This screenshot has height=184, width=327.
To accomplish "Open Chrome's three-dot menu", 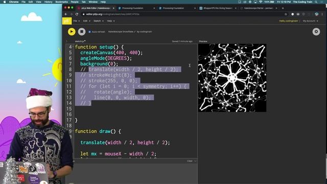I will tap(322, 14).
